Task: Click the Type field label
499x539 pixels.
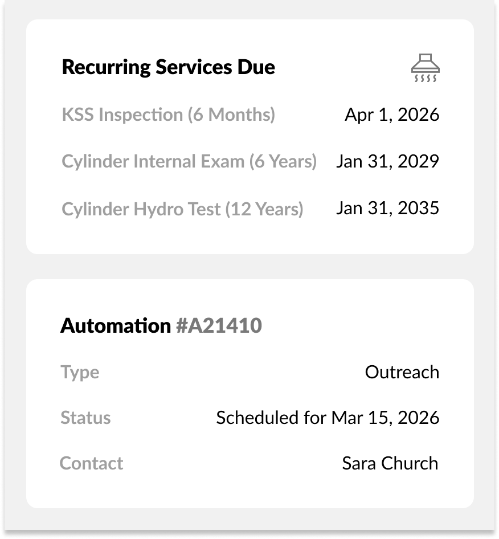Action: point(80,372)
